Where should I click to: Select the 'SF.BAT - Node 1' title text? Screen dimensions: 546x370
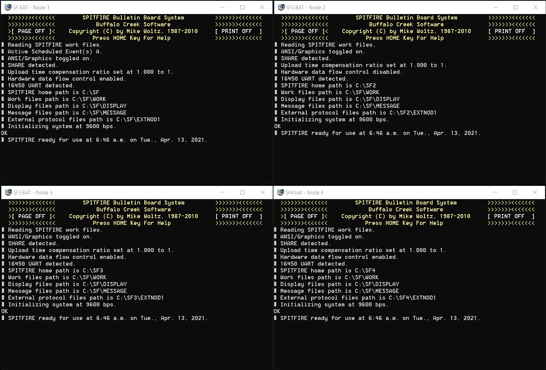(x=31, y=7)
